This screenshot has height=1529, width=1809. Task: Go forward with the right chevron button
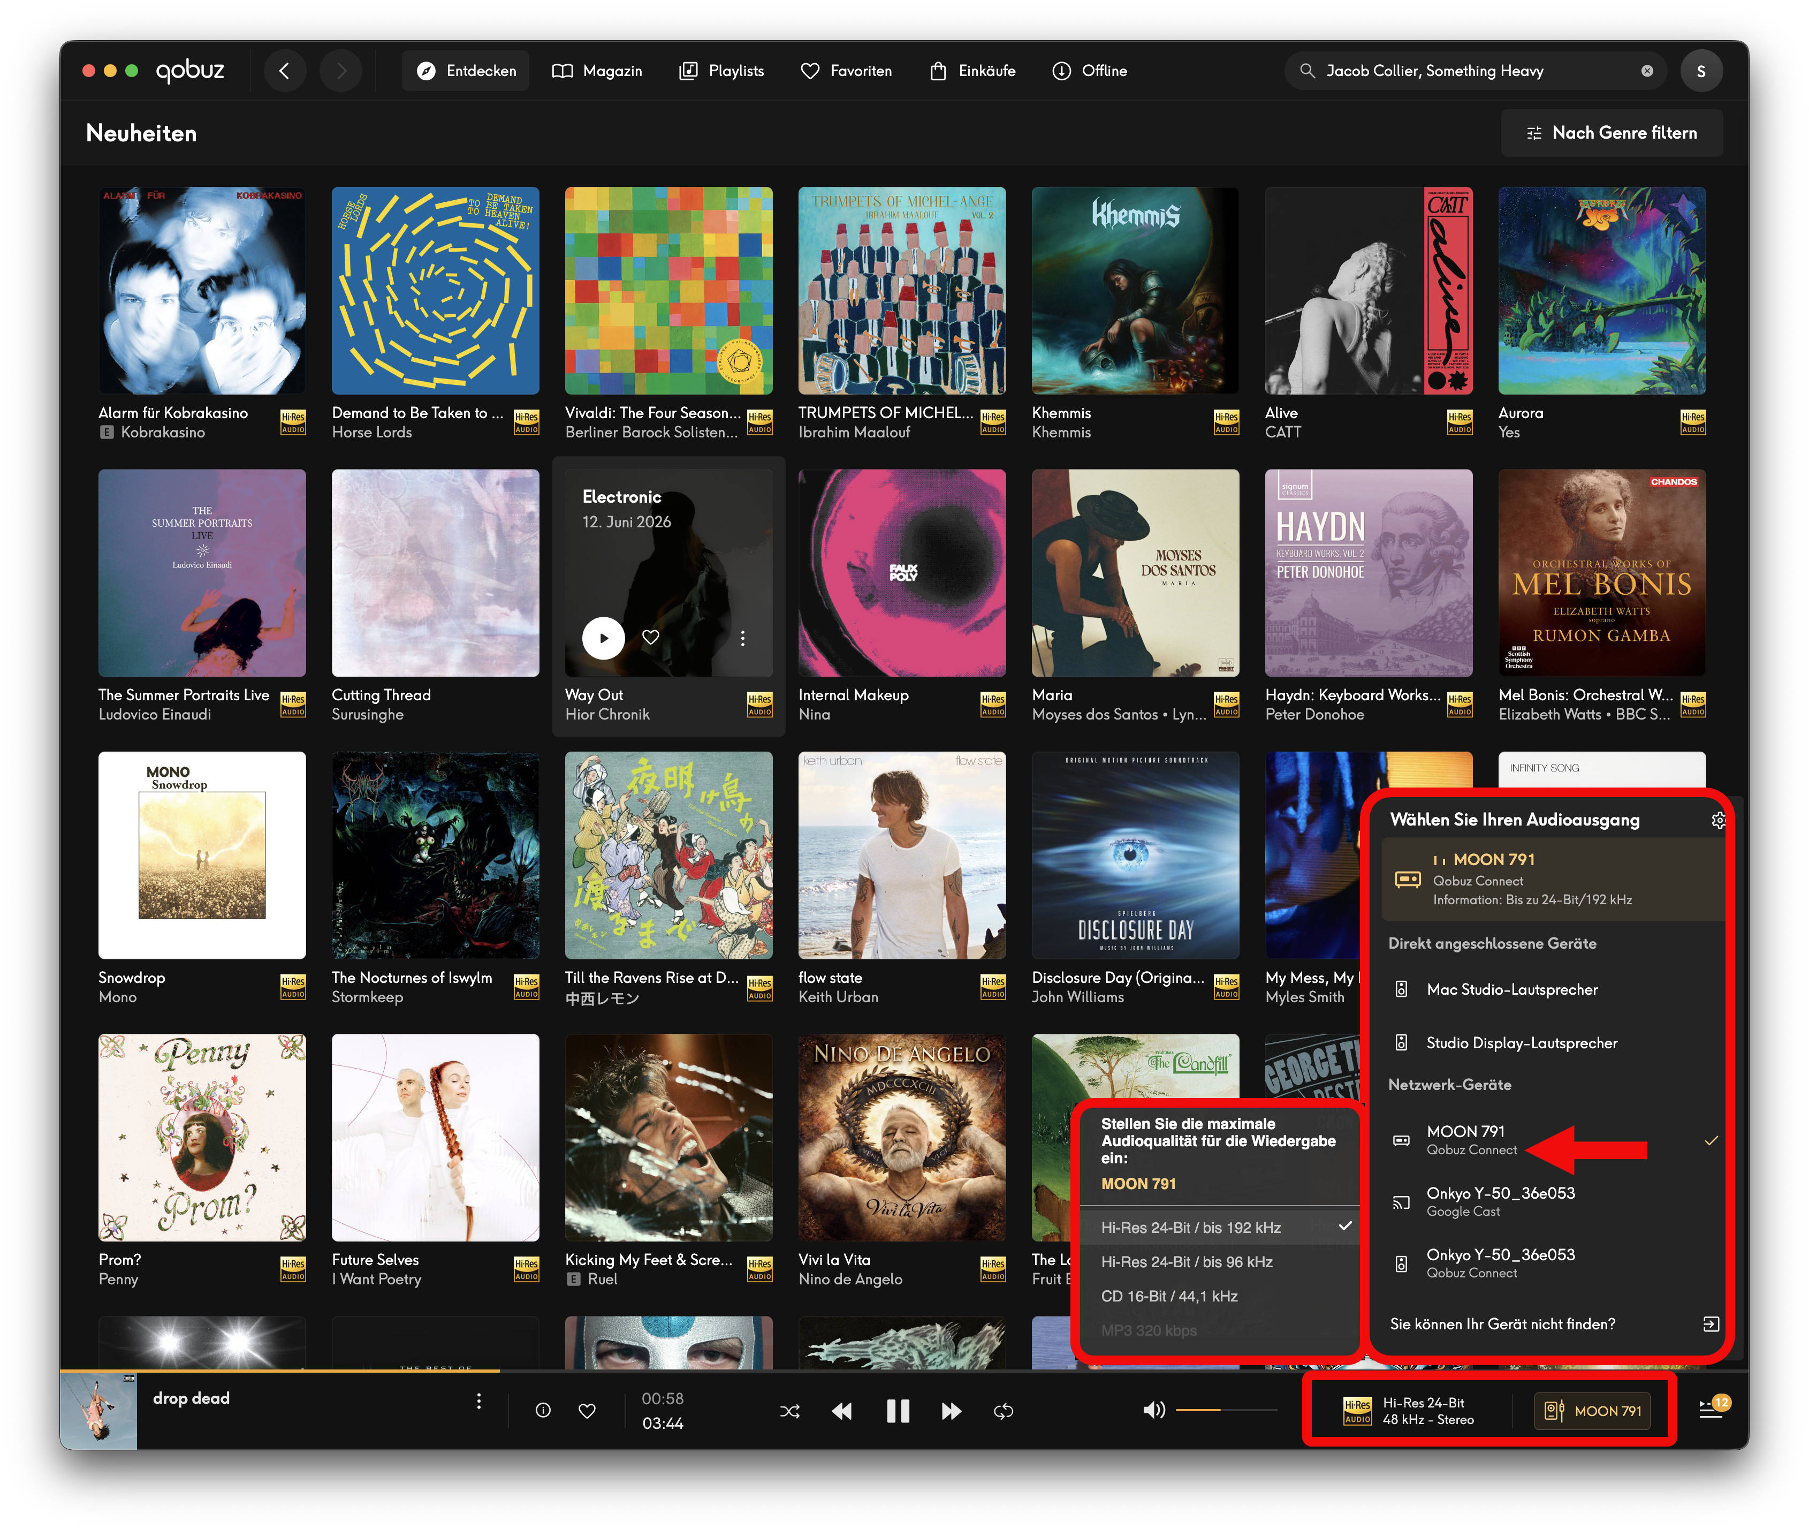pyautogui.click(x=341, y=71)
